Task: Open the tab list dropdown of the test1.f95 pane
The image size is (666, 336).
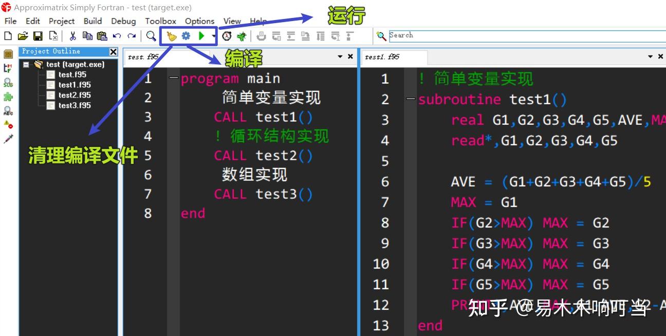Action: tap(650, 57)
